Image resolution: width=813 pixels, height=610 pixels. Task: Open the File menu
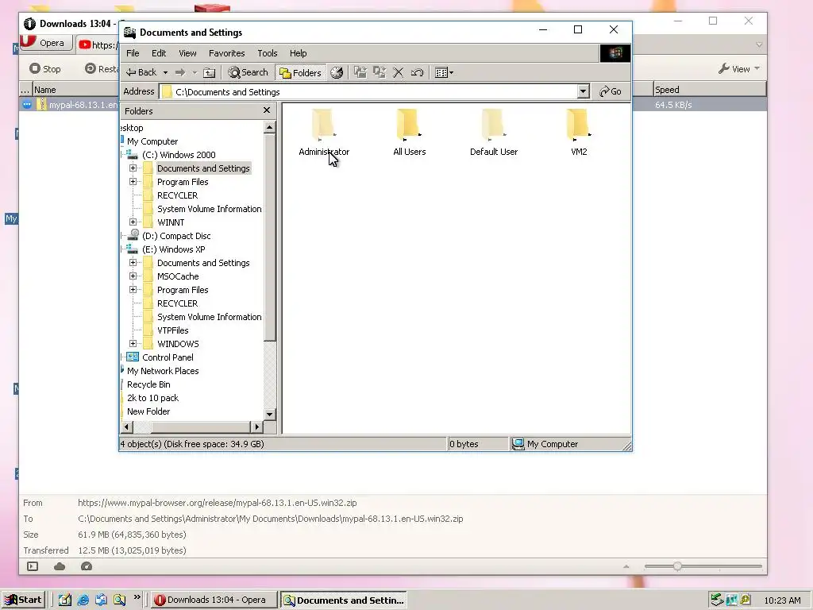(x=133, y=53)
